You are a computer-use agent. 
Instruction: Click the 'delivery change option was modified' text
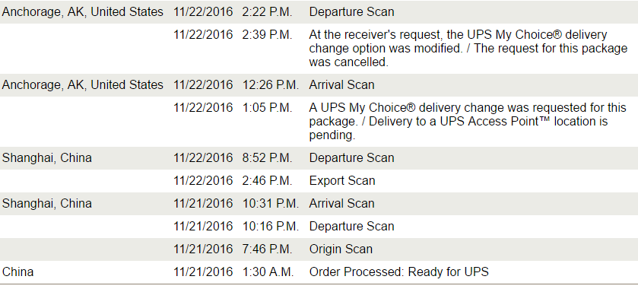point(468,49)
